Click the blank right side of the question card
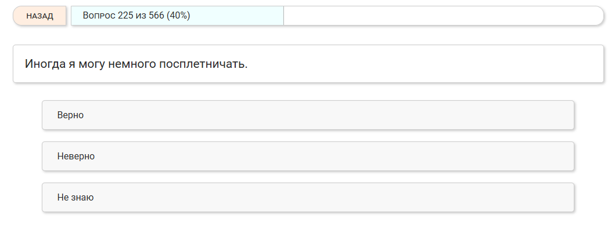 tap(465, 64)
